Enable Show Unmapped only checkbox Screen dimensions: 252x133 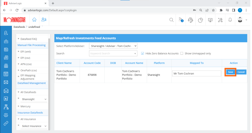click(182, 53)
